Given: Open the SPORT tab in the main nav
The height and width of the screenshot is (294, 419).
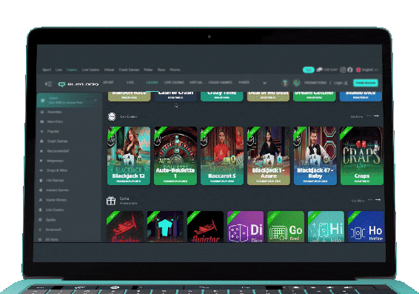Looking at the screenshot, I should [x=108, y=82].
